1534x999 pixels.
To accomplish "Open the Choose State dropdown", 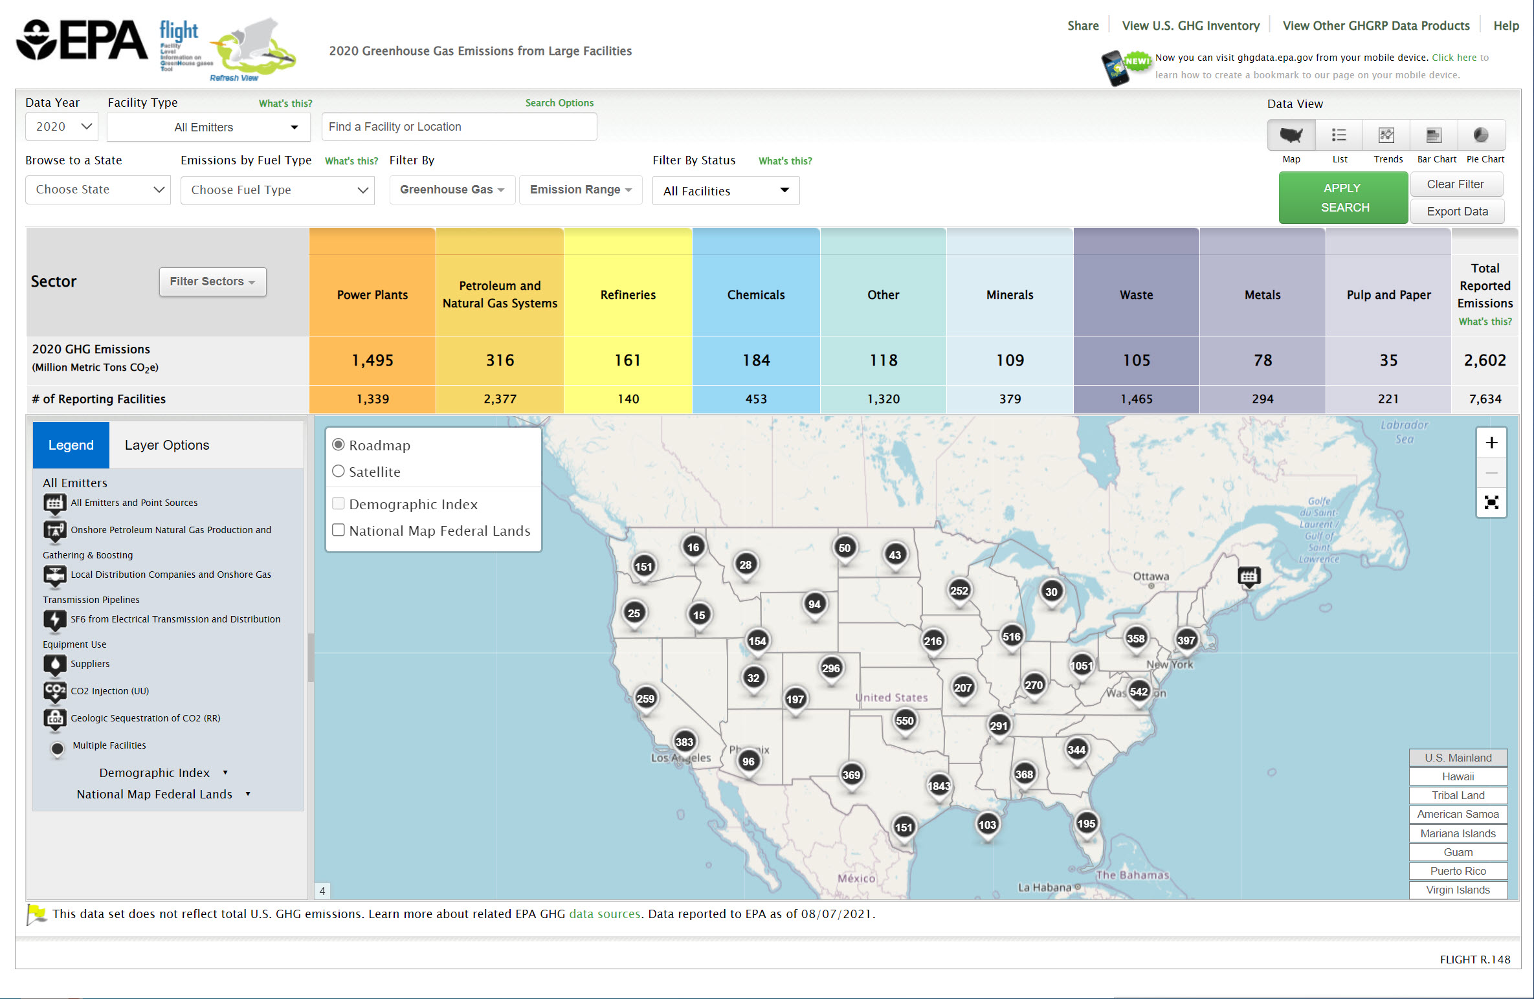I will point(98,190).
